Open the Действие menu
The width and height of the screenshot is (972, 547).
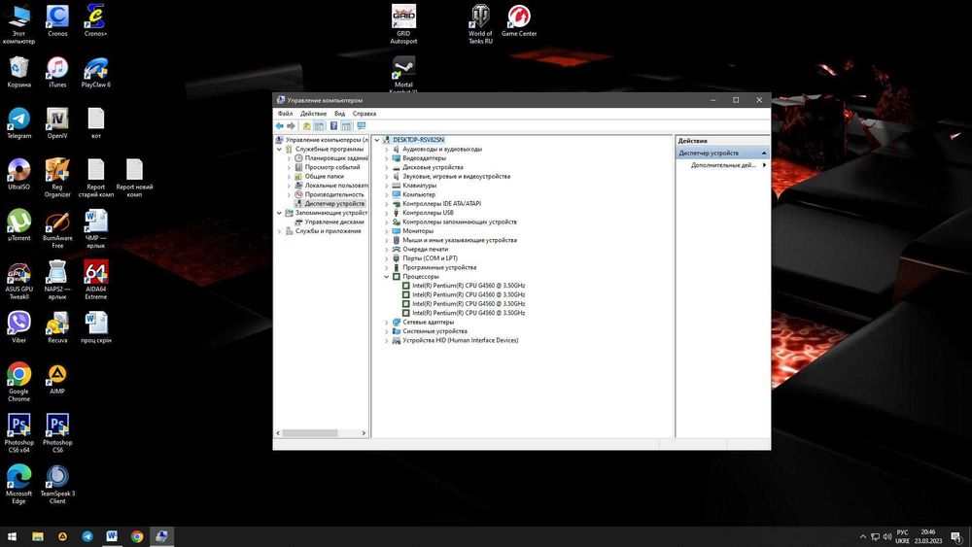pyautogui.click(x=313, y=114)
